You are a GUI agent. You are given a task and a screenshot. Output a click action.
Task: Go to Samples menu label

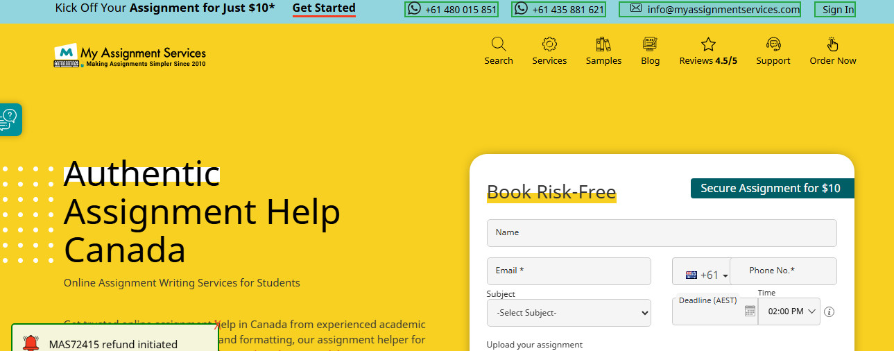click(603, 60)
